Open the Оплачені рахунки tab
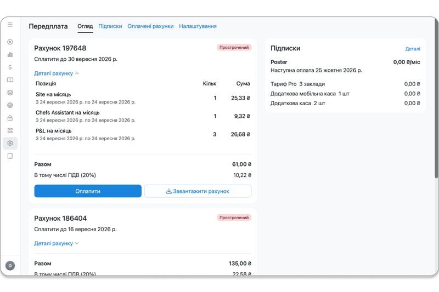This screenshot has width=439, height=292. point(150,26)
